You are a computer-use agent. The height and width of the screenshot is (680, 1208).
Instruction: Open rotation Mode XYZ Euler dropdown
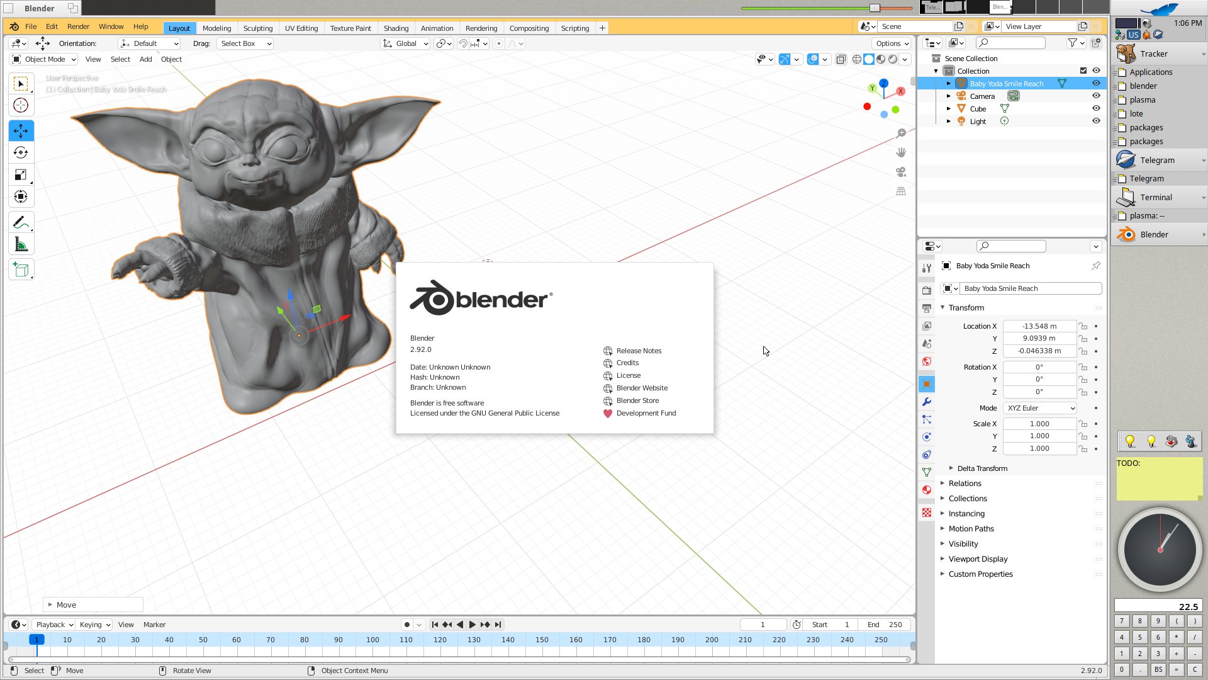[1040, 408]
